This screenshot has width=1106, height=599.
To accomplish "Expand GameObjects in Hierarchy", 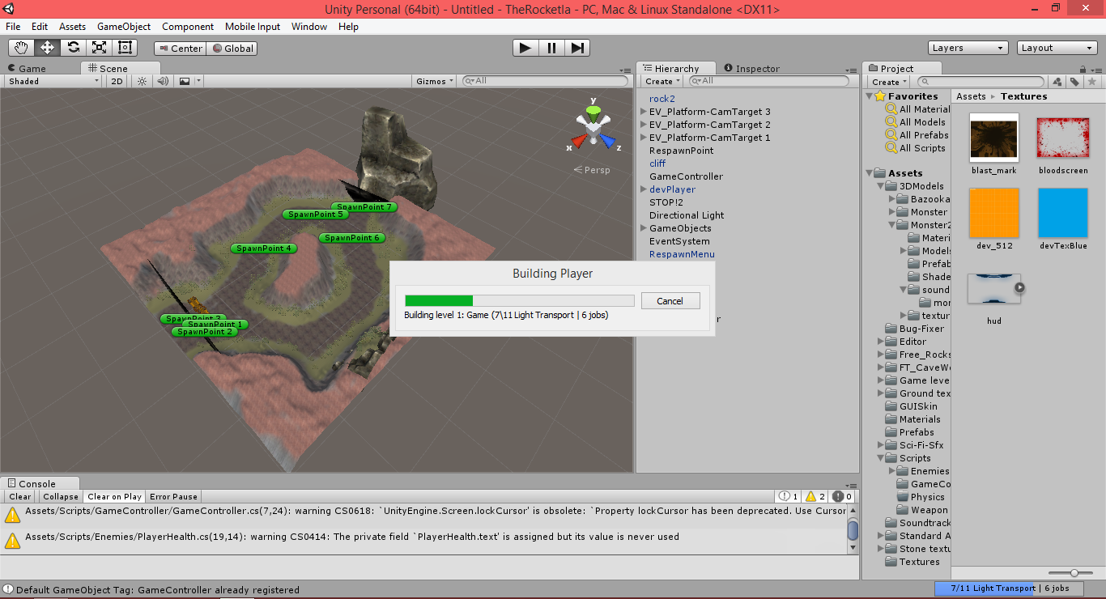I will pyautogui.click(x=644, y=228).
